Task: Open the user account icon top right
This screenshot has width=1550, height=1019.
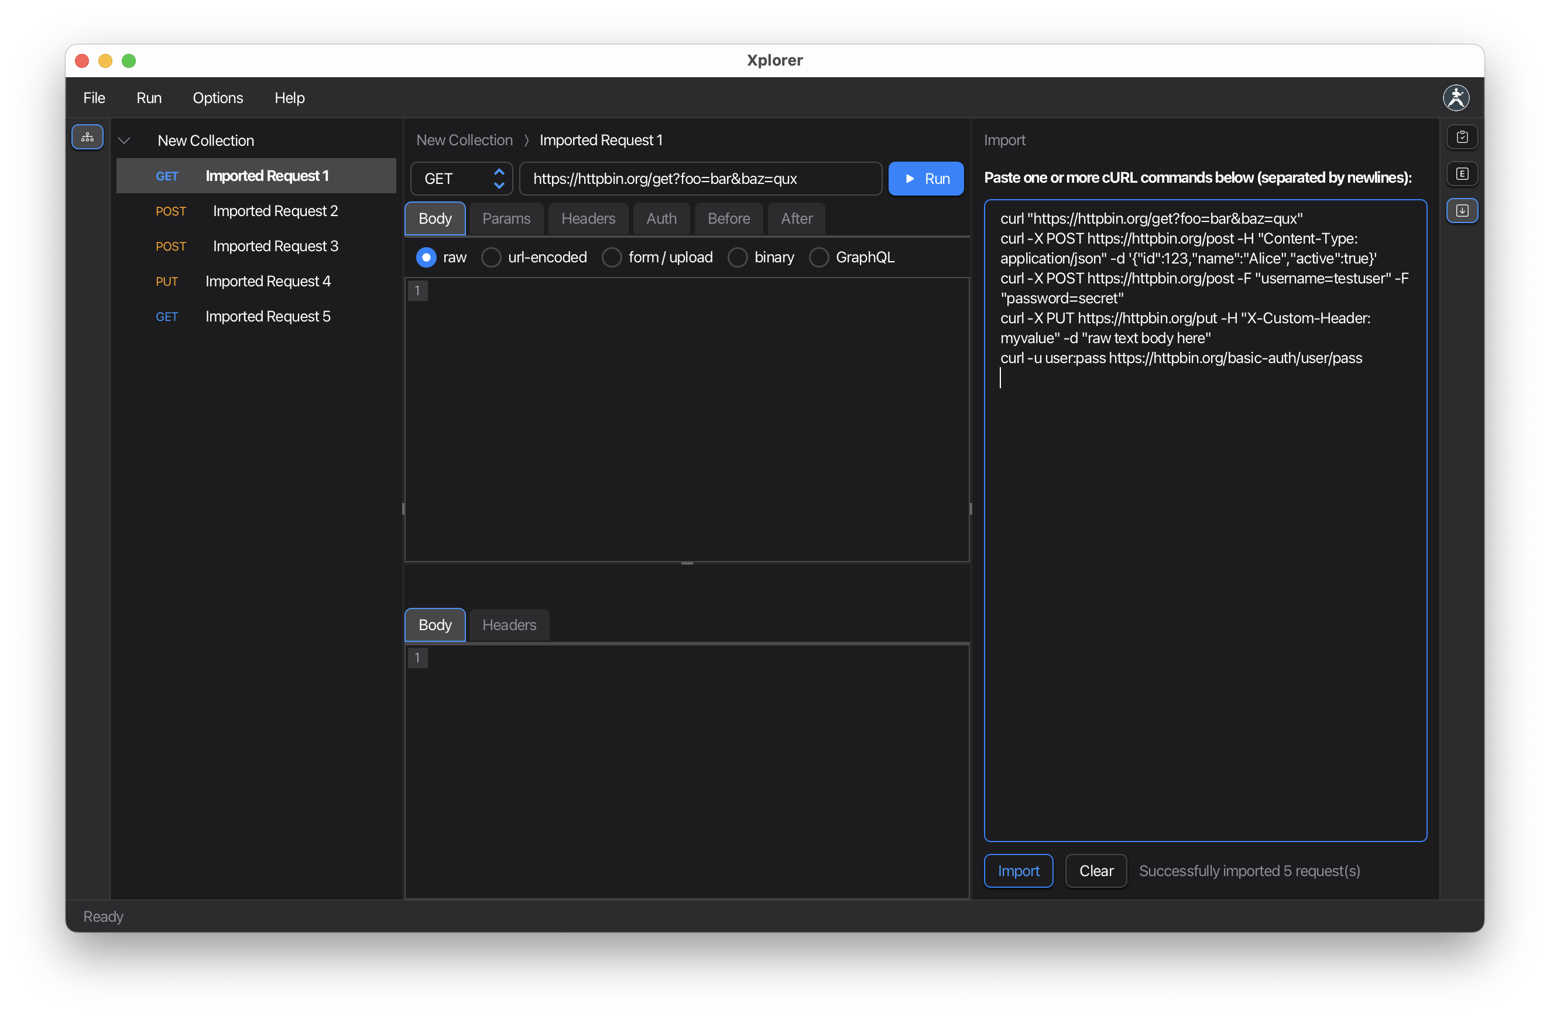Action: [x=1456, y=98]
